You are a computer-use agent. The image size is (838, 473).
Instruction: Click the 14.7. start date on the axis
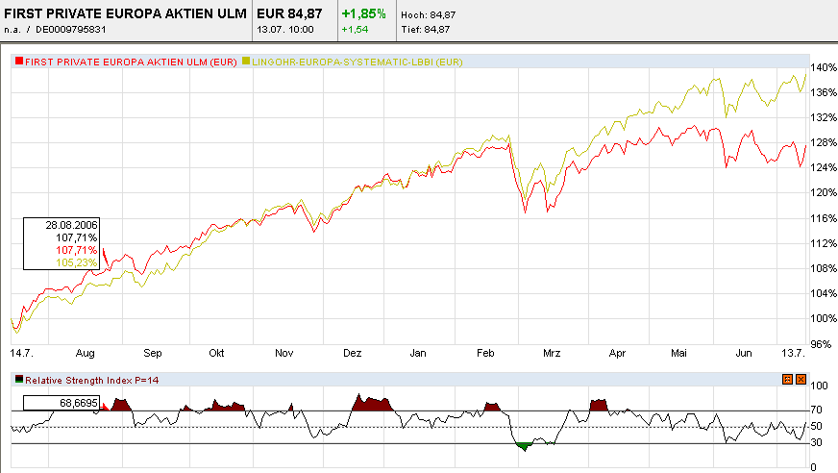[x=21, y=353]
